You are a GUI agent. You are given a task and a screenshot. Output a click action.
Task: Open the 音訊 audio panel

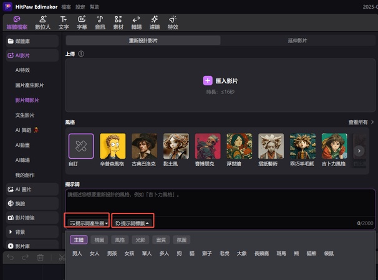[100, 23]
